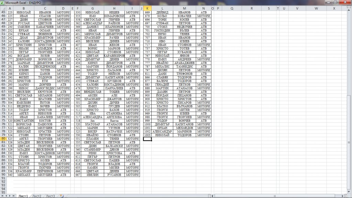This screenshot has width=352, height=198.
Task: Click the cell reading ХРИСТИЯН
Action: point(24,45)
